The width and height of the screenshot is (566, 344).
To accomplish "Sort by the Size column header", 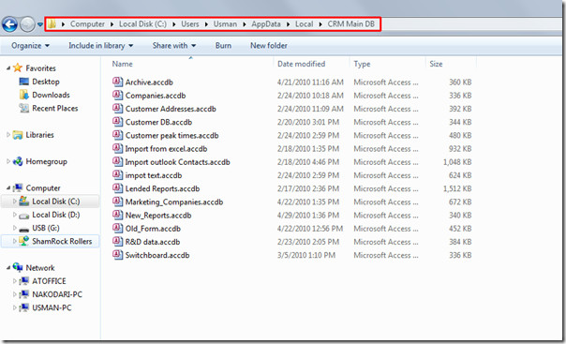I will [436, 64].
